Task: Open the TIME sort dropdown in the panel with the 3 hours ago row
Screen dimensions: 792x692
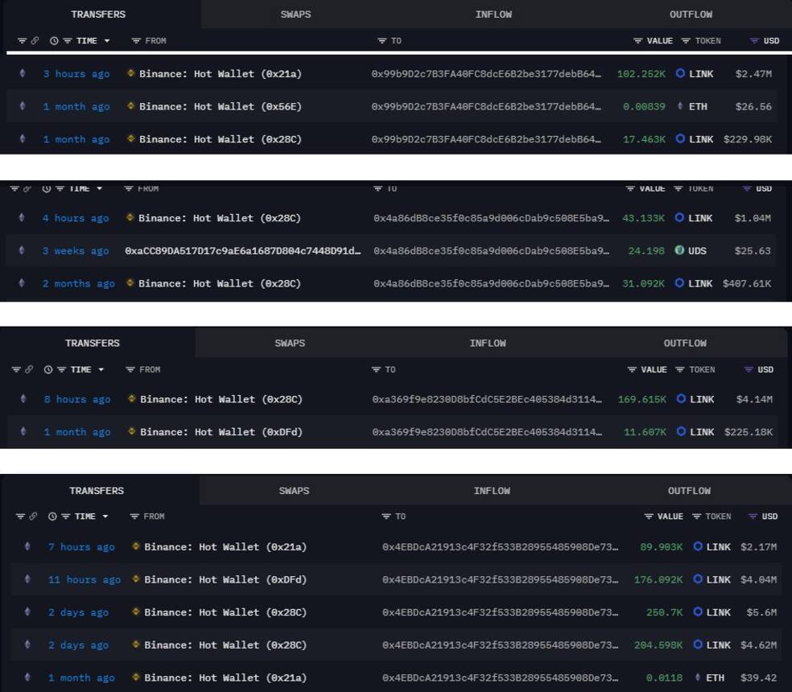Action: pos(106,40)
